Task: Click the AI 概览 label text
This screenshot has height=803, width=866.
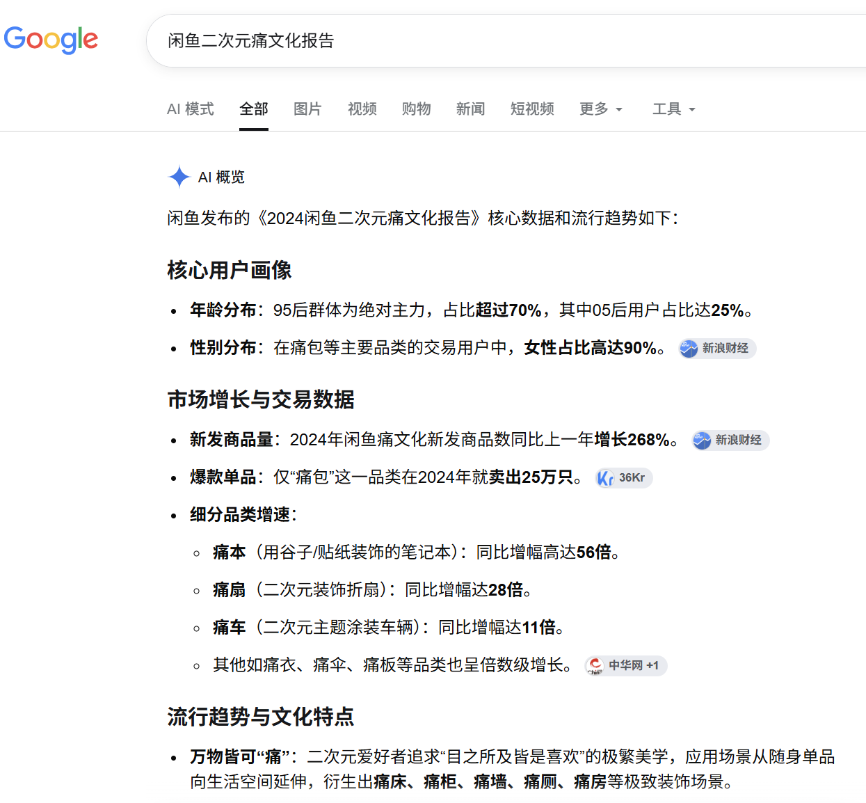Action: tap(221, 177)
